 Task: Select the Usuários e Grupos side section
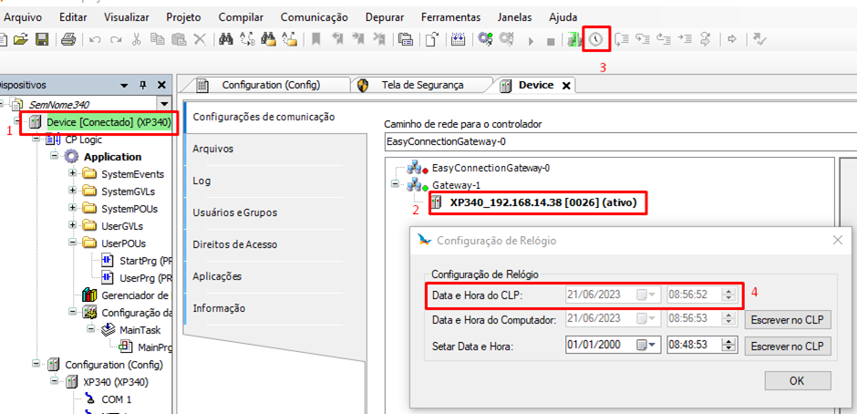point(234,212)
